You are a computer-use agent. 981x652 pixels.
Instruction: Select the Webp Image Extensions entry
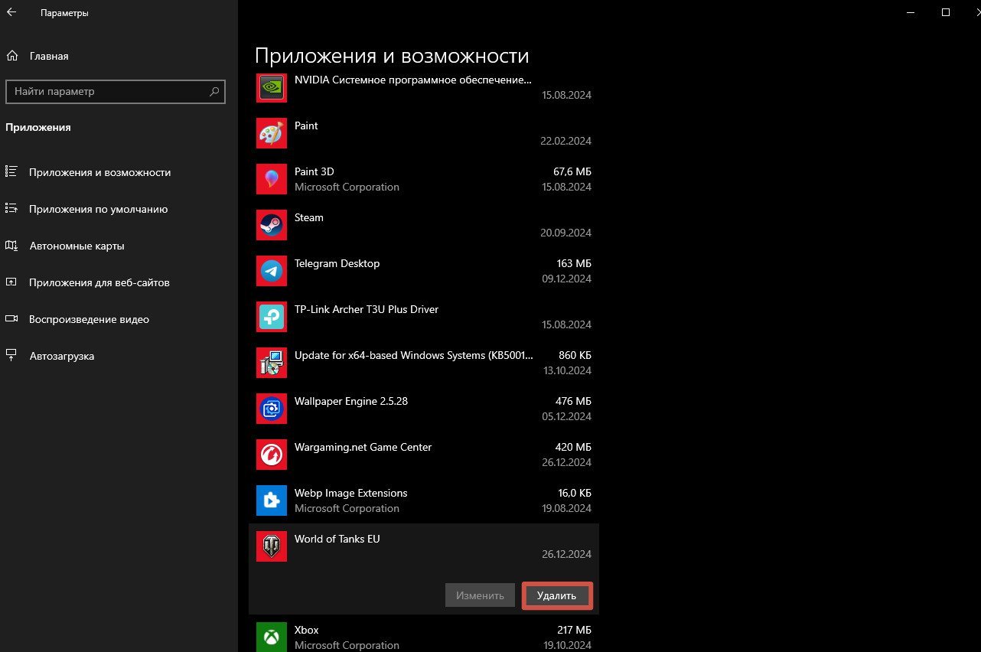424,500
